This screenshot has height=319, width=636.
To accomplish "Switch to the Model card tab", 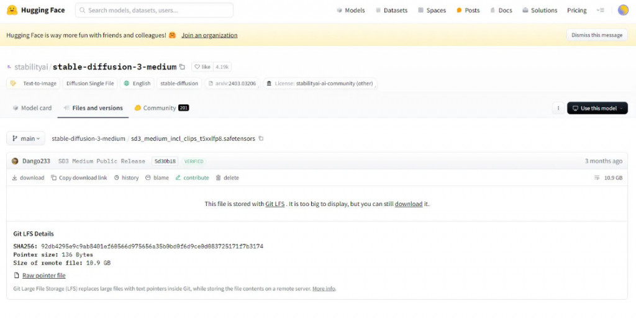I will tap(32, 108).
